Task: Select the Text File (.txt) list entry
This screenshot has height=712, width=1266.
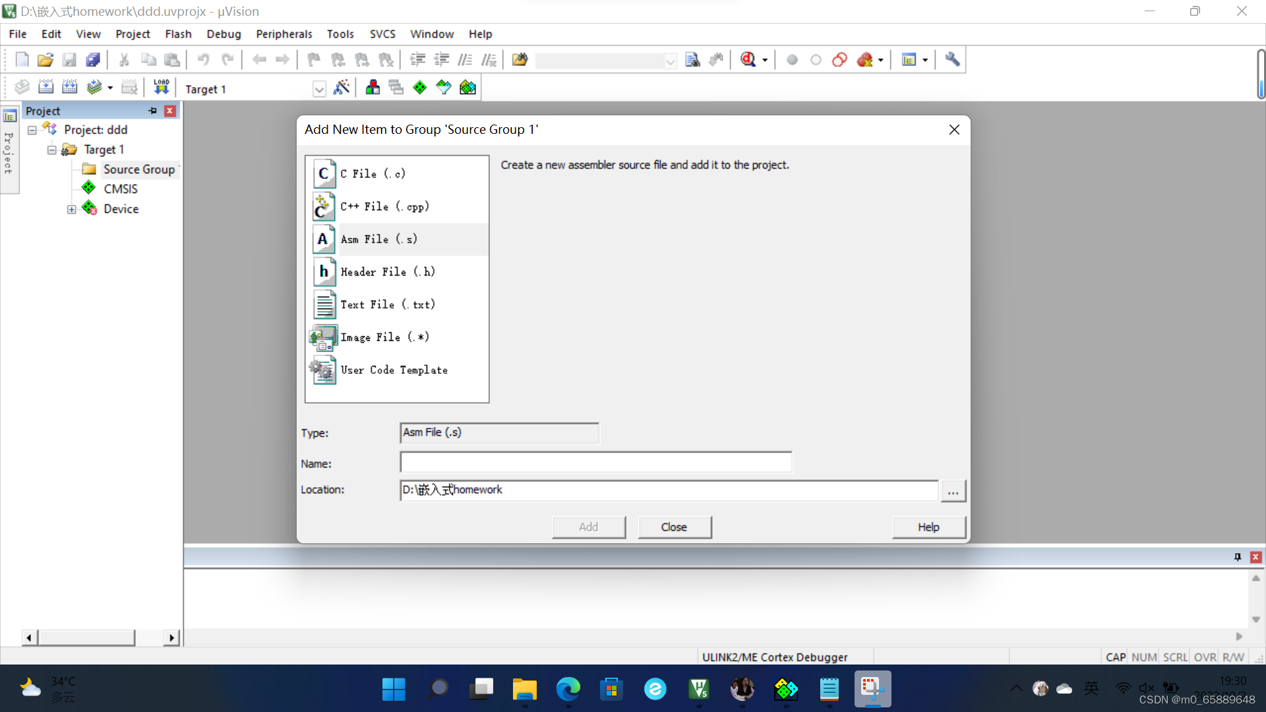Action: [398, 305]
